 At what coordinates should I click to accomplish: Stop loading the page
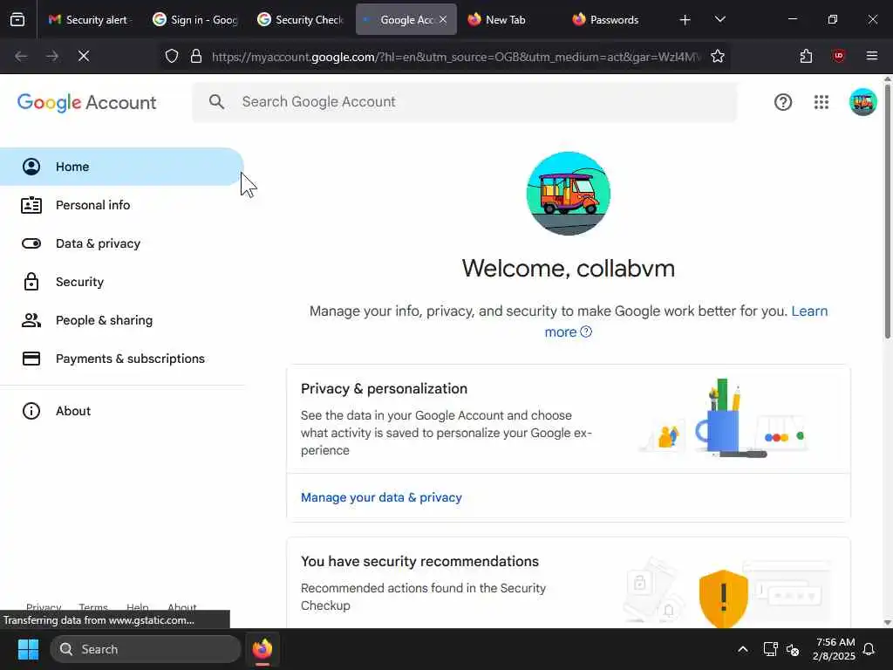[83, 56]
